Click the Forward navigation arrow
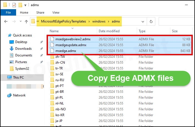195x127 pixels. coord(14,21)
